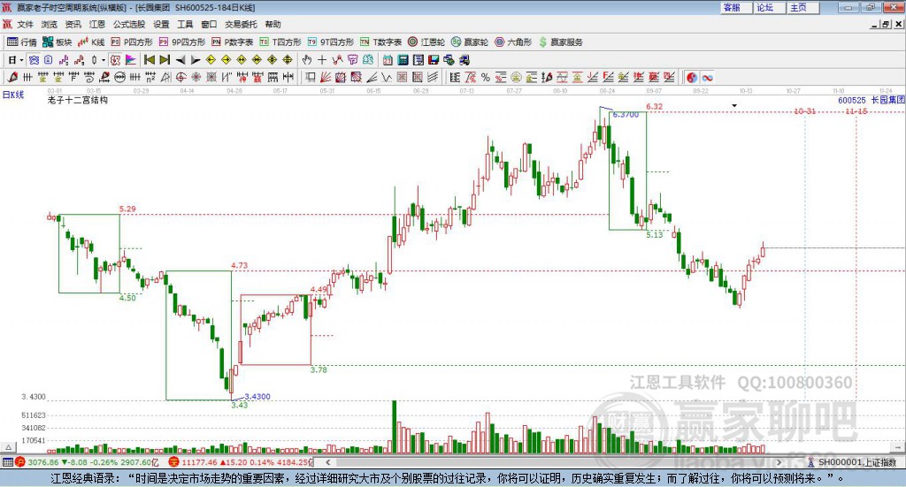Click the 客服 button in title bar
The height and width of the screenshot is (487, 906).
(736, 7)
